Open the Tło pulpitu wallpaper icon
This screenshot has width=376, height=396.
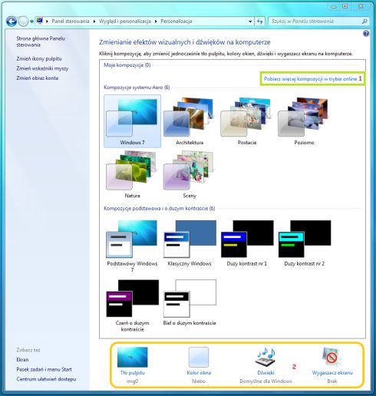132,357
